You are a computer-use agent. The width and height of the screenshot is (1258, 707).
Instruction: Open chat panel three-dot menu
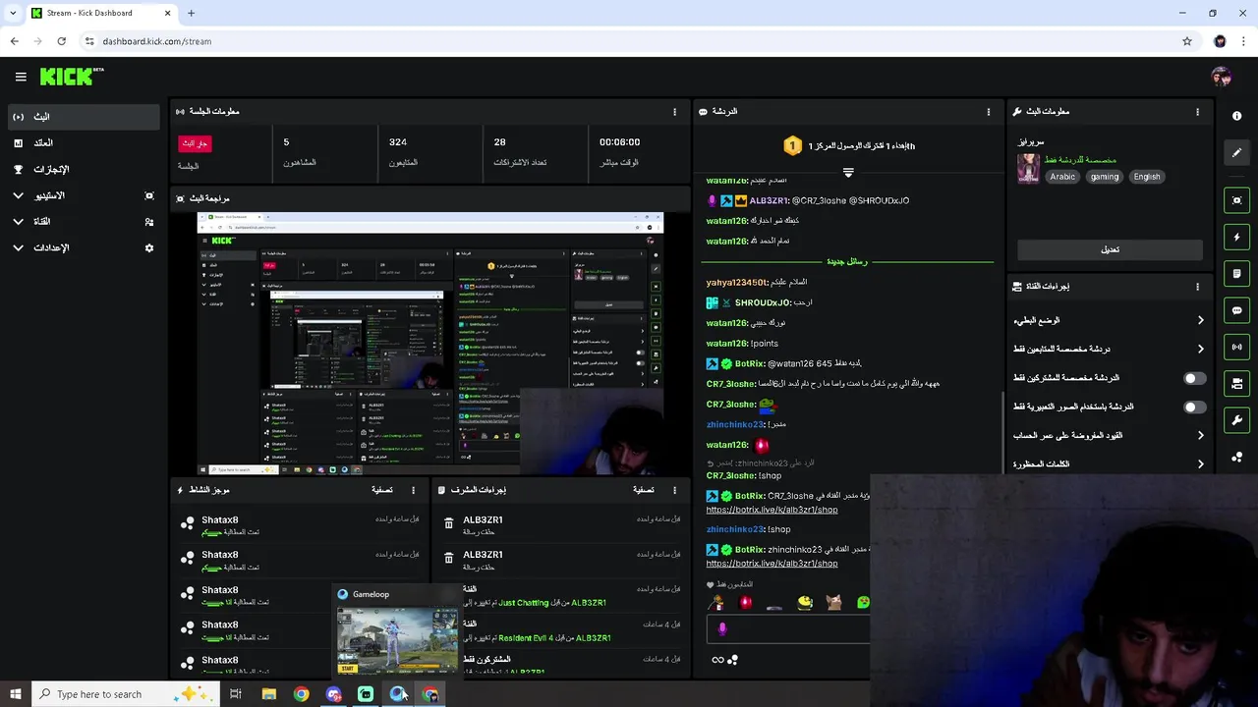[989, 112]
